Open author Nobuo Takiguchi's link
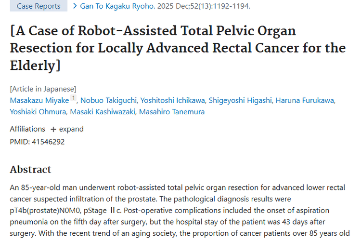361x241 pixels. coord(108,100)
